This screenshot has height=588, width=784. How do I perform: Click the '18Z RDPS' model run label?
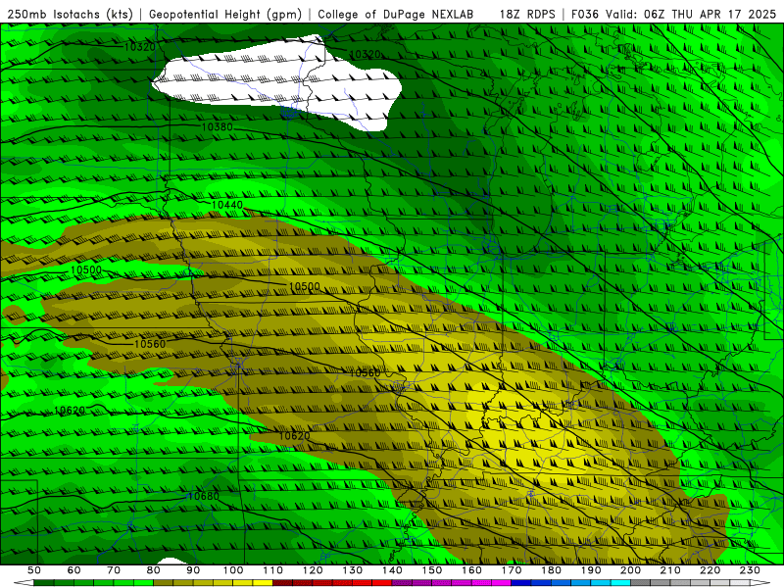tap(527, 15)
